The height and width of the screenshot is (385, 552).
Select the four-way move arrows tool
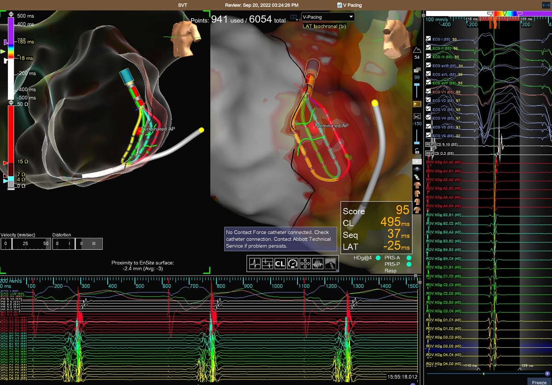pyautogui.click(x=305, y=264)
